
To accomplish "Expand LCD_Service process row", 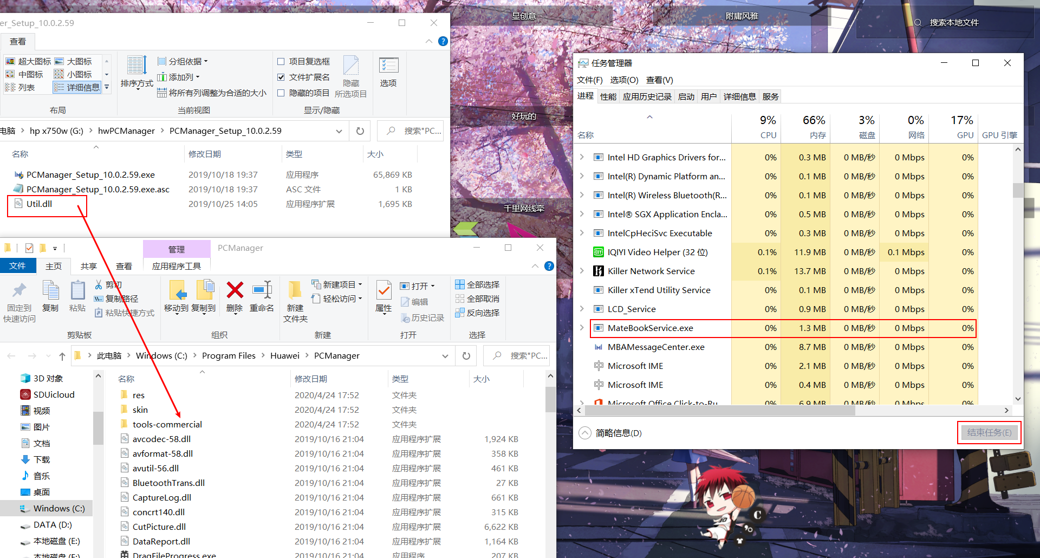I will (582, 309).
